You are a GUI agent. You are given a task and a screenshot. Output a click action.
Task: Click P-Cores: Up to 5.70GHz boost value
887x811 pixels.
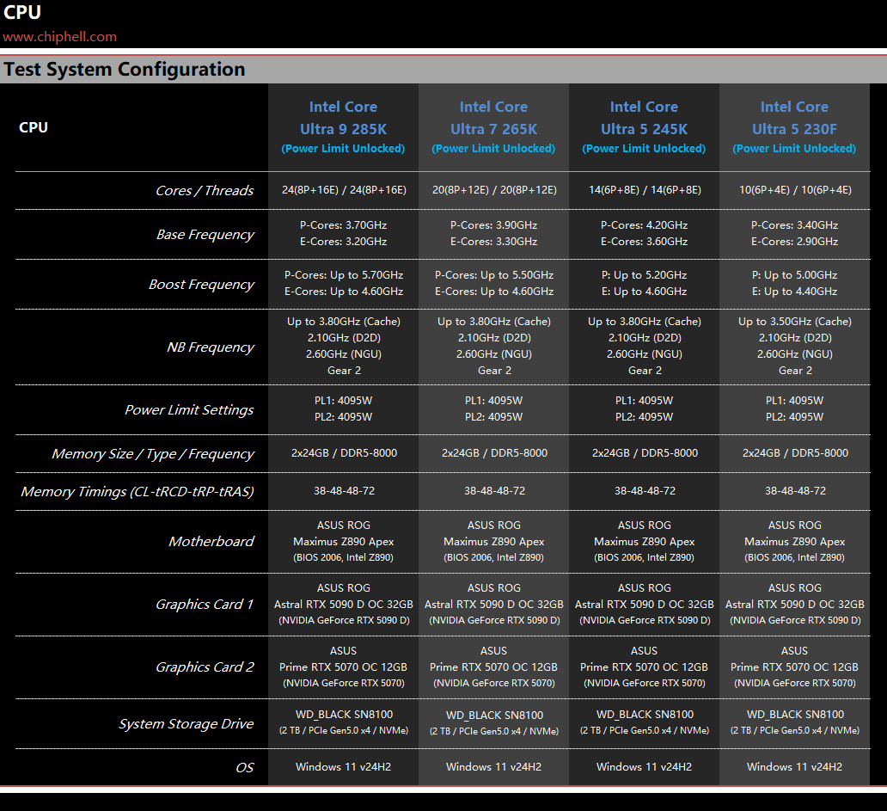tap(344, 275)
